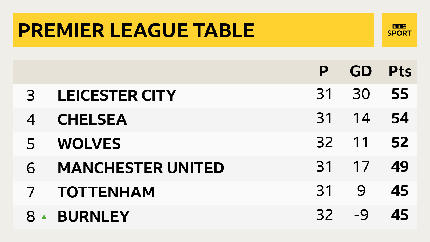The image size is (430, 242).
Task: Click Wolves' 52 points value
Action: [x=400, y=143]
